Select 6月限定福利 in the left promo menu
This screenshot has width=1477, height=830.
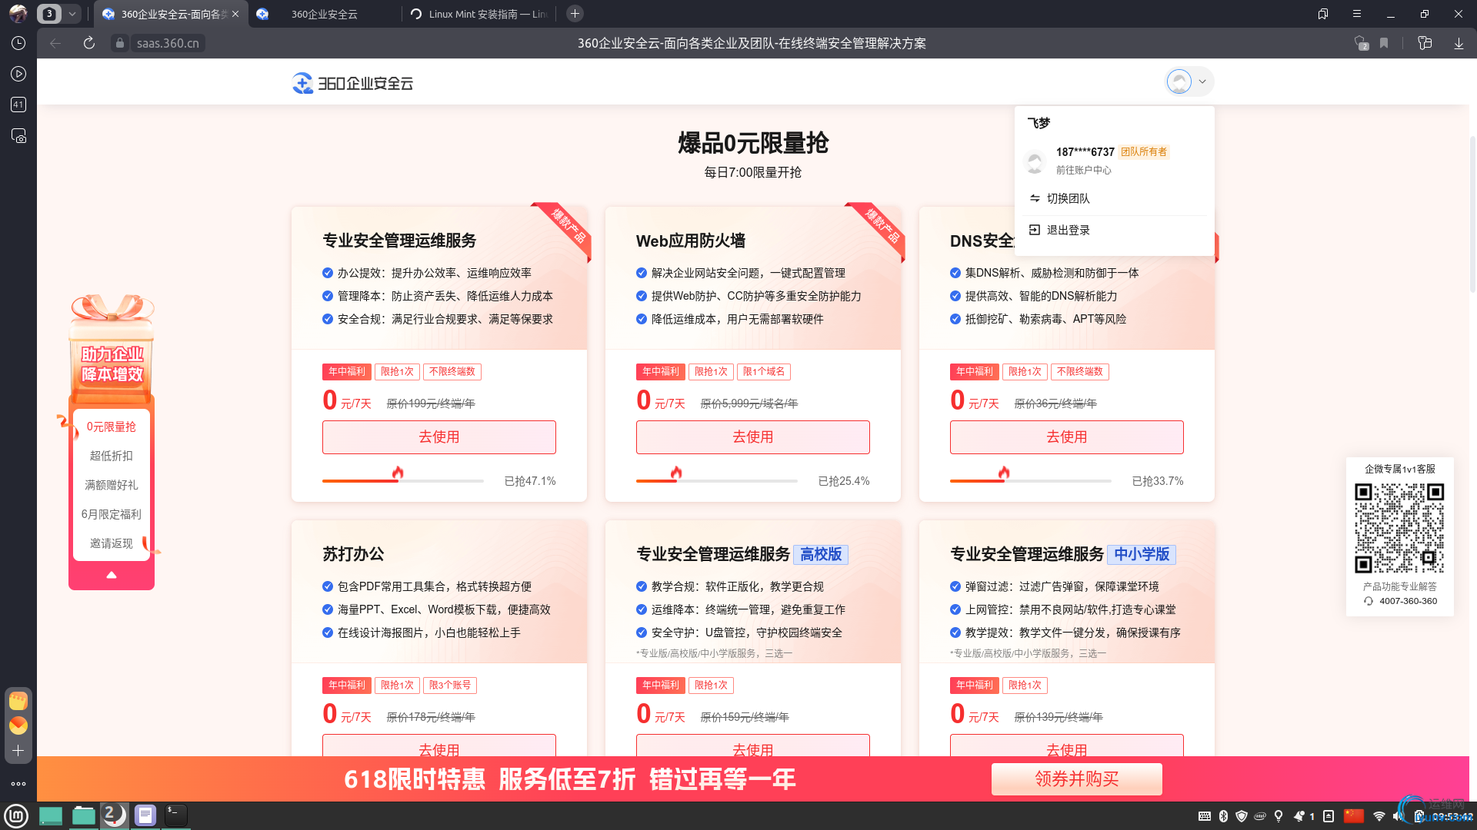(x=112, y=514)
